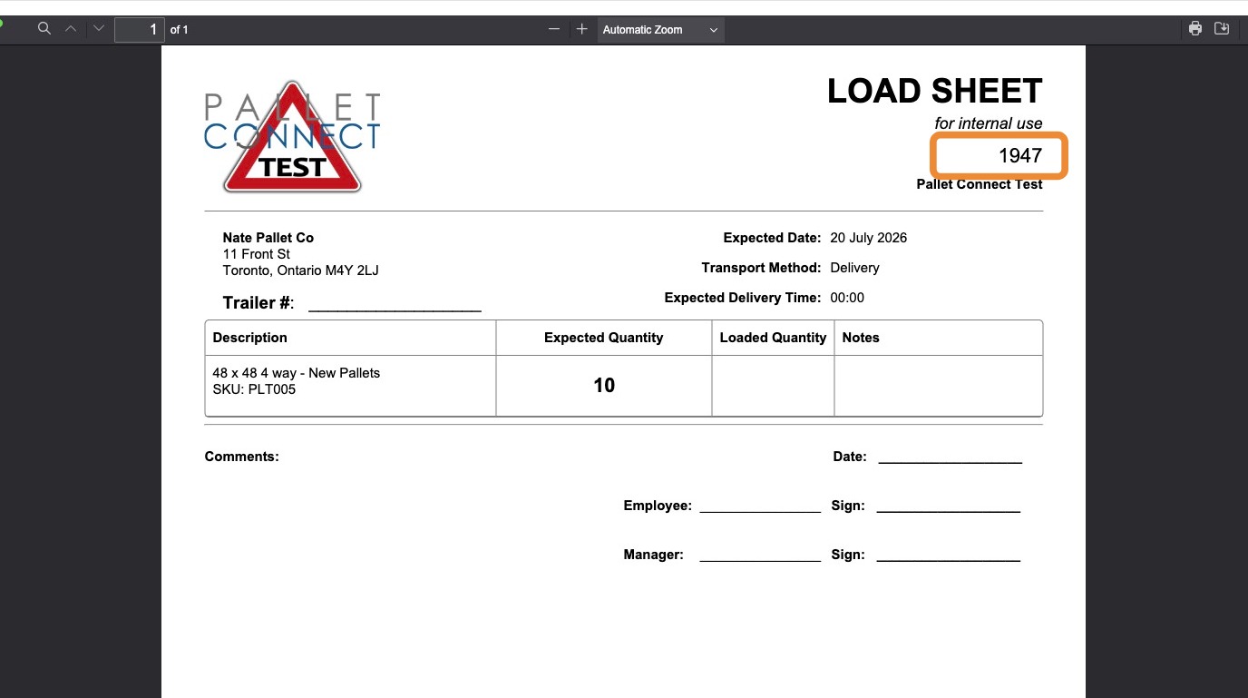
Task: Click the empty Notes cell
Action: point(939,386)
